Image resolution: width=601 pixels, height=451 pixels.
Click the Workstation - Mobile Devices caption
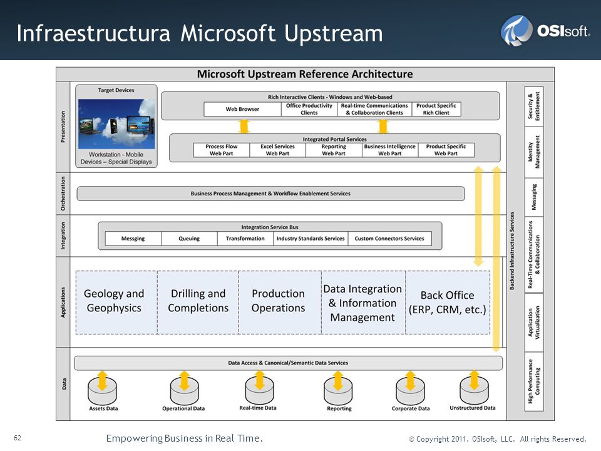click(116, 158)
